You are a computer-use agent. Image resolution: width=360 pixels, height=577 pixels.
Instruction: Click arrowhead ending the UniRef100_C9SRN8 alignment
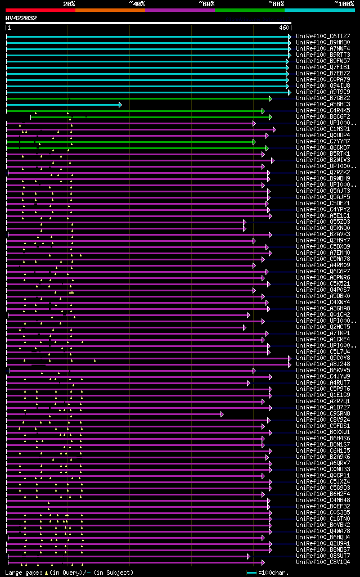point(222,414)
